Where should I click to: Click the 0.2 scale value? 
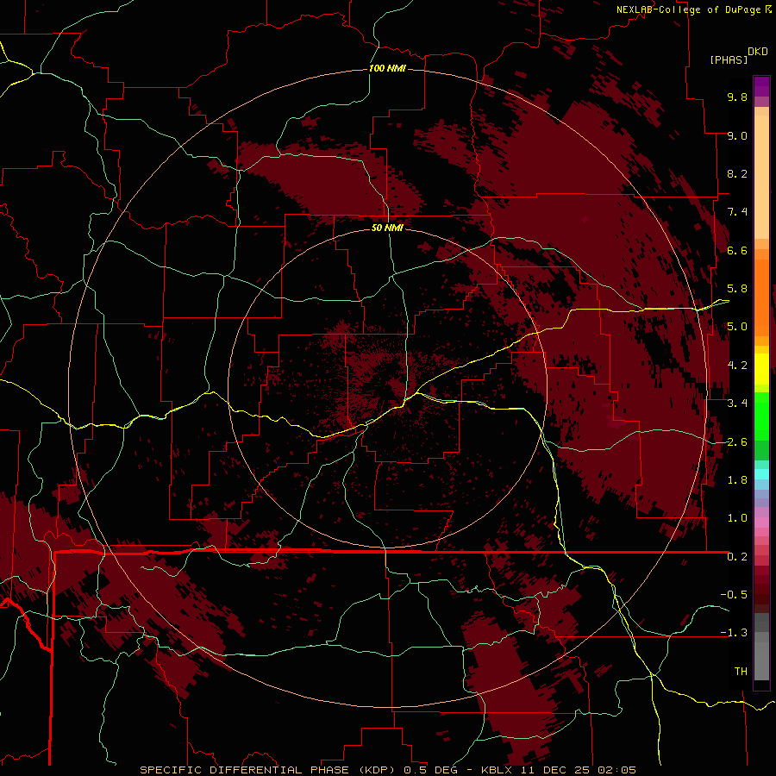pos(737,557)
